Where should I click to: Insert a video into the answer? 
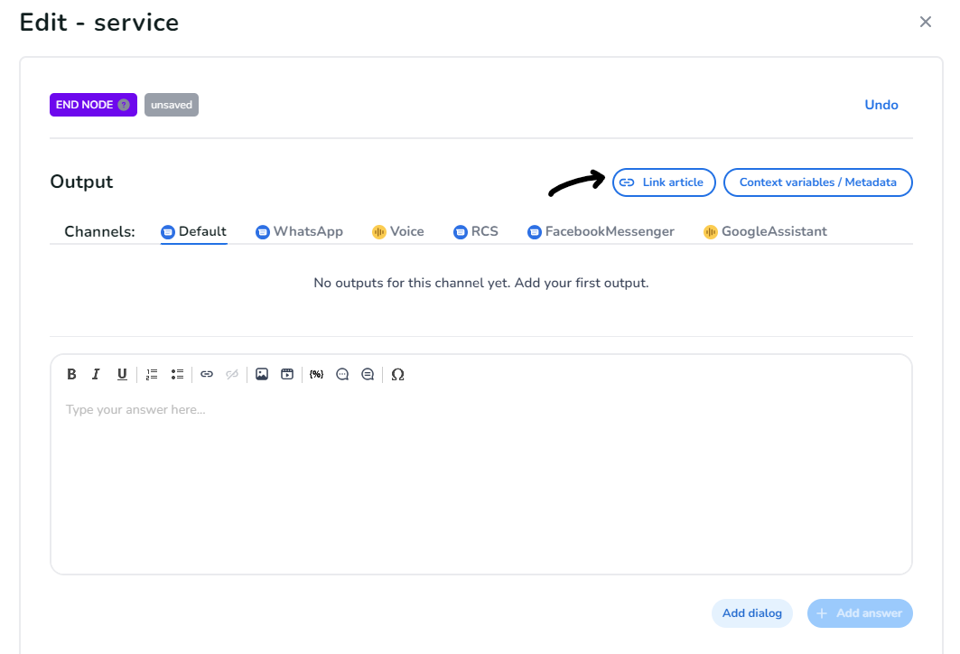tap(287, 374)
